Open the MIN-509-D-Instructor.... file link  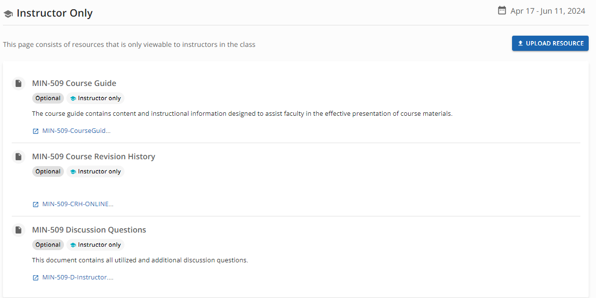point(78,277)
